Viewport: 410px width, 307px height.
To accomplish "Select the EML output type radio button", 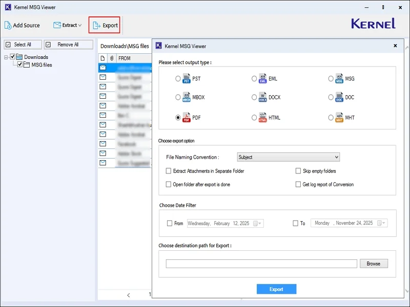I will pos(254,78).
